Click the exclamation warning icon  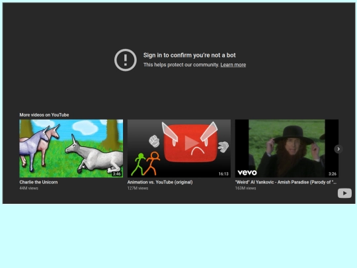pos(126,60)
